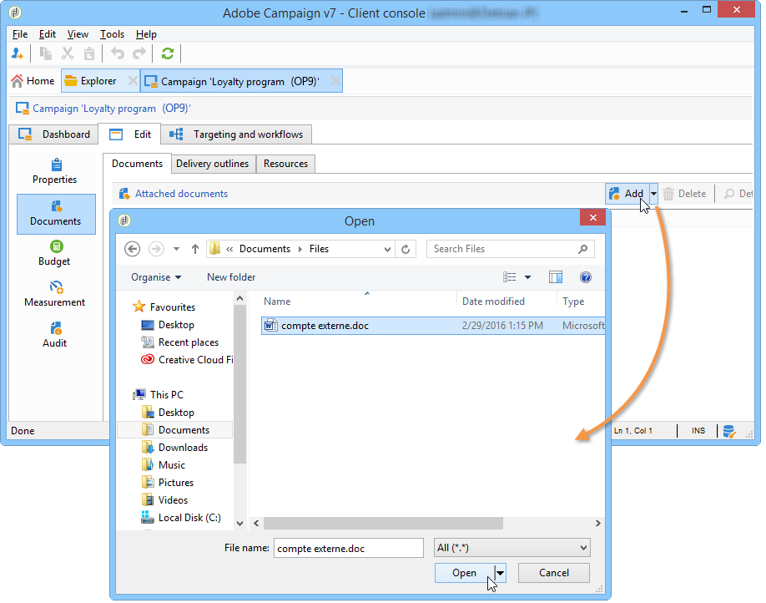Screen dimensions: 766x603
Task: Click the horizontal scrollbar in file list
Action: pyautogui.click(x=383, y=524)
